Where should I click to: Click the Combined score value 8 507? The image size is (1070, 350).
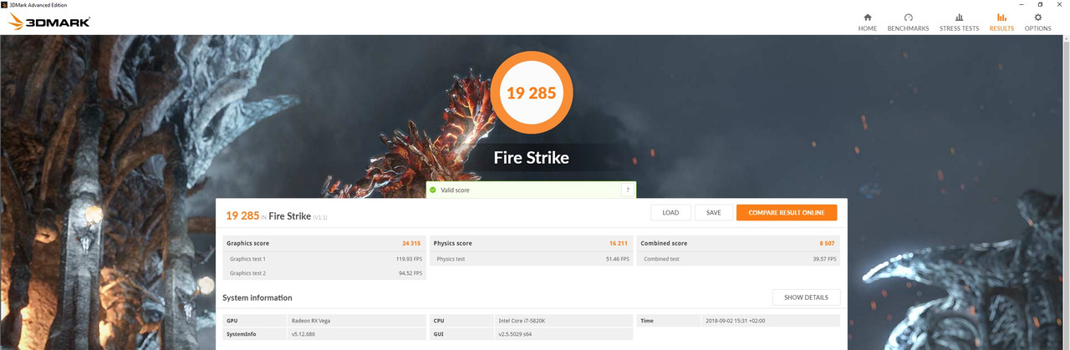click(828, 243)
